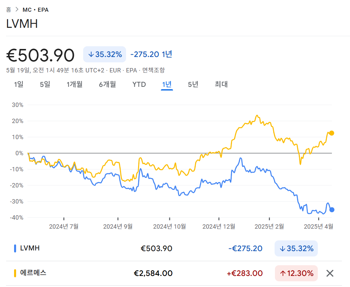Click the 에르메스 peak near 20% on chart
This screenshot has height=287, width=350.
(x=257, y=116)
